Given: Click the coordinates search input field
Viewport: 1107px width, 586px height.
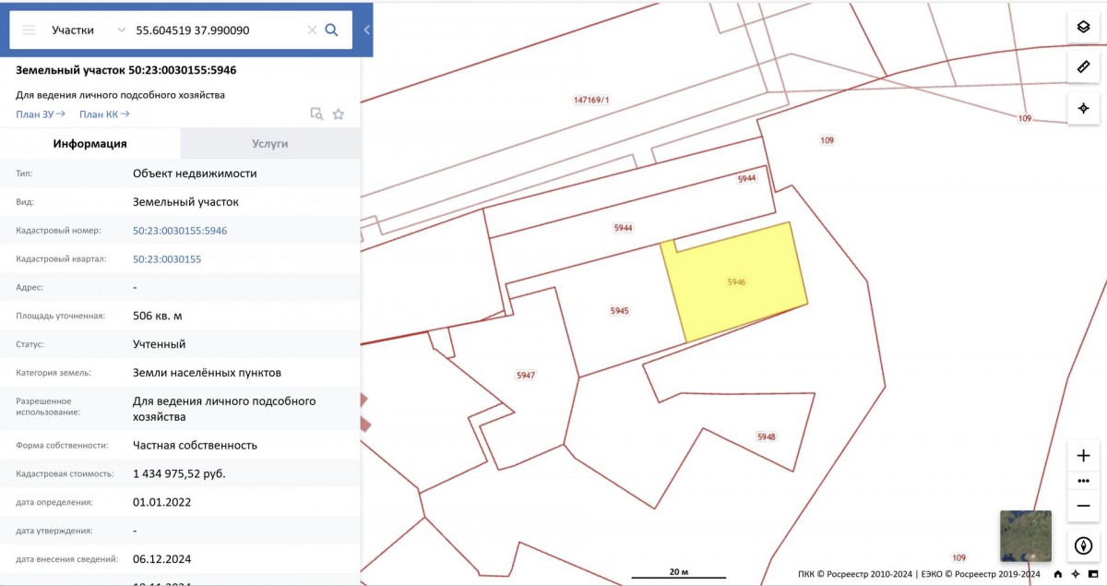Looking at the screenshot, I should click(x=218, y=30).
